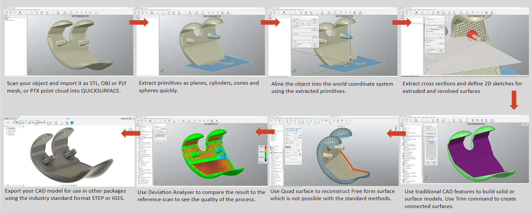Open Help menu in extract-primitives window
This screenshot has height=213, width=532.
170,10
